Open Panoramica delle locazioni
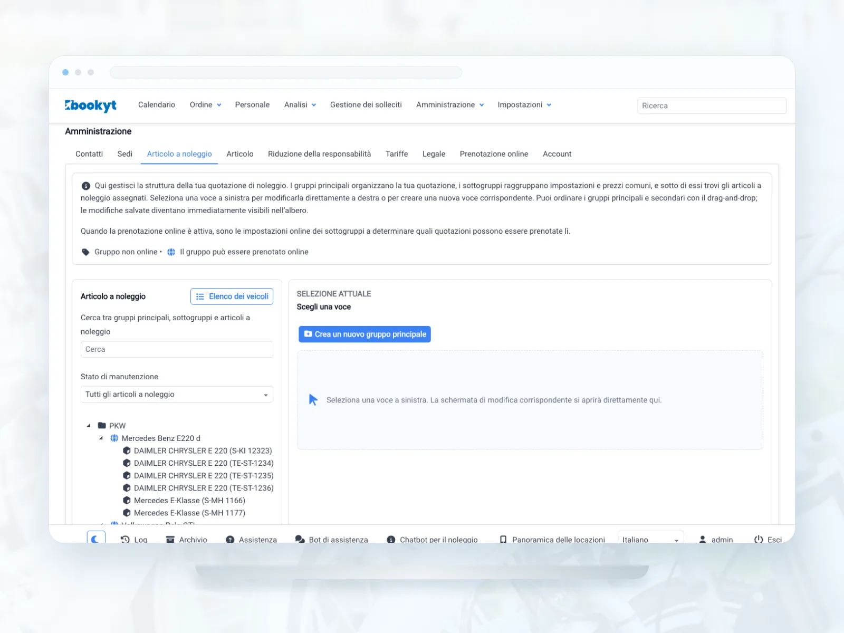844x633 pixels. (x=552, y=540)
